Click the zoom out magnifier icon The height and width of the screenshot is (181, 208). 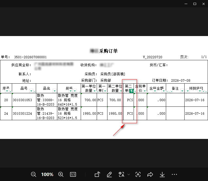click(33, 174)
